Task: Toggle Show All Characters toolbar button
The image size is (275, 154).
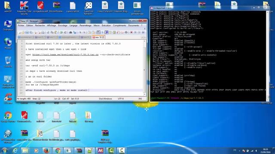Action: click(102, 33)
